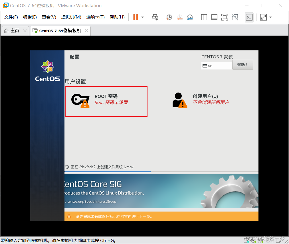
Task: Close the 主页 tab
Action: point(25,31)
